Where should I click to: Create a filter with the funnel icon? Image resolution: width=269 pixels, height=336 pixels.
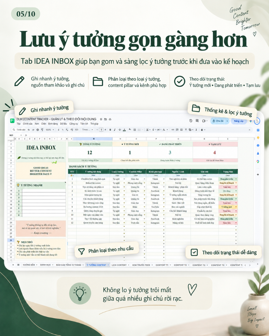pos(186,130)
